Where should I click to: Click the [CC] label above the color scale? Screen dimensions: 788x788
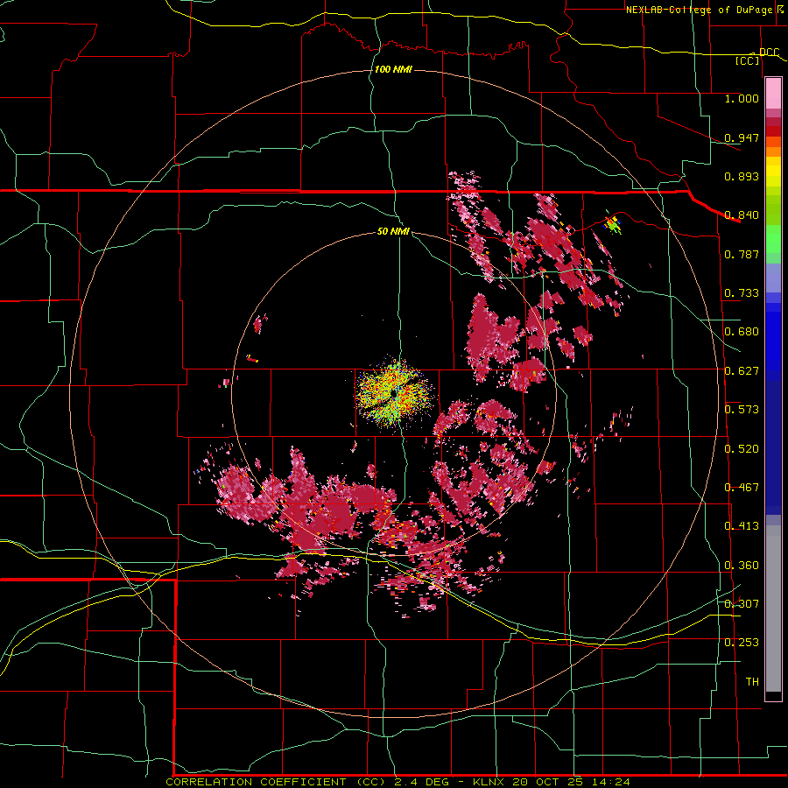tap(748, 60)
